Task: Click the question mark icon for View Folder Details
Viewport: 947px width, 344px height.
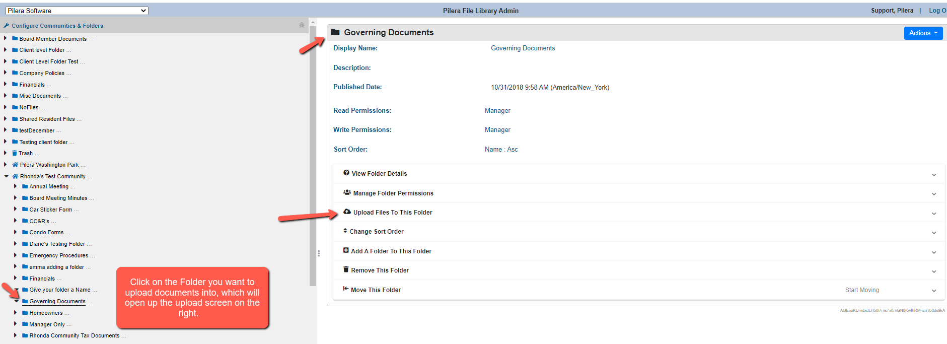Action: click(x=346, y=173)
